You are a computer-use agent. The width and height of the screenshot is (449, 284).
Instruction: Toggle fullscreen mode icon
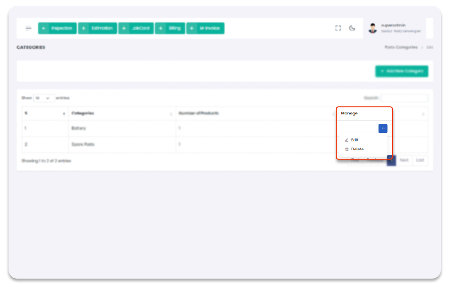click(338, 28)
